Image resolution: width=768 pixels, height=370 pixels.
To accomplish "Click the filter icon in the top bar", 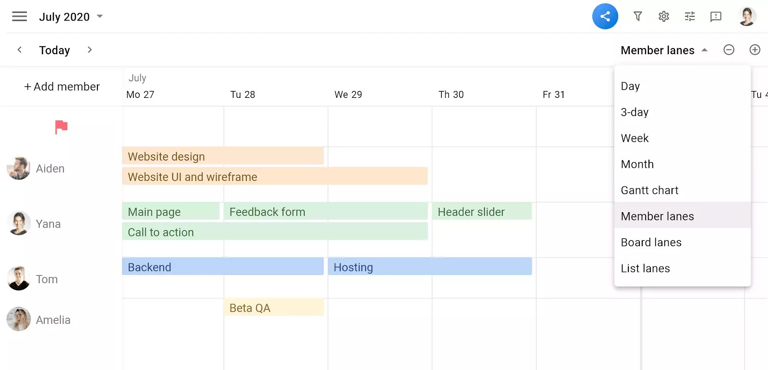I will 637,16.
